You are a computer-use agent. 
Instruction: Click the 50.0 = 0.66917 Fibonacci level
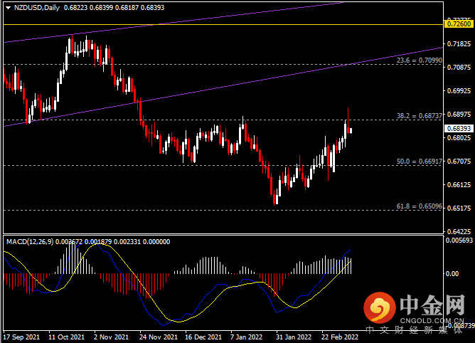click(x=419, y=162)
